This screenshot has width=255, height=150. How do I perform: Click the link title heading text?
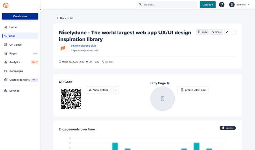[x=125, y=36]
